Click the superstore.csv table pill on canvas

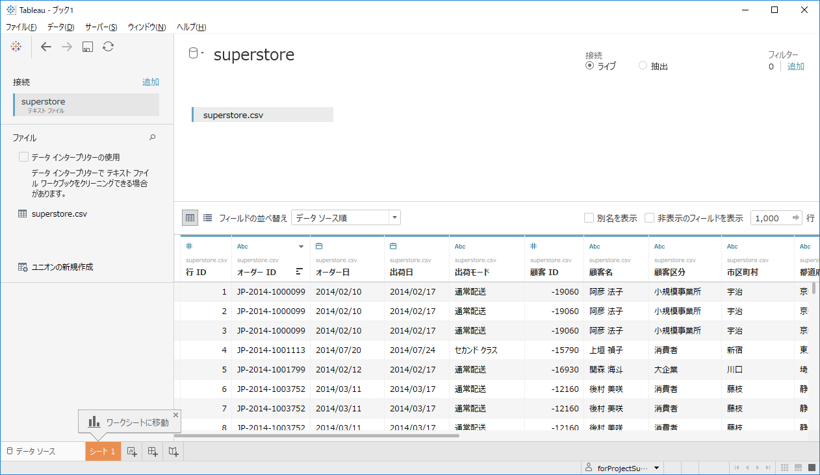[x=263, y=115]
